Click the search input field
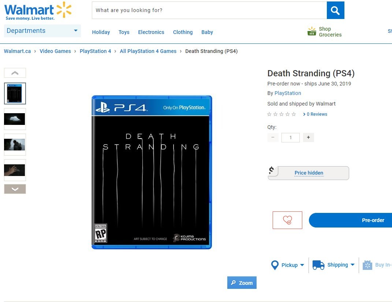392x302 pixels. click(209, 10)
